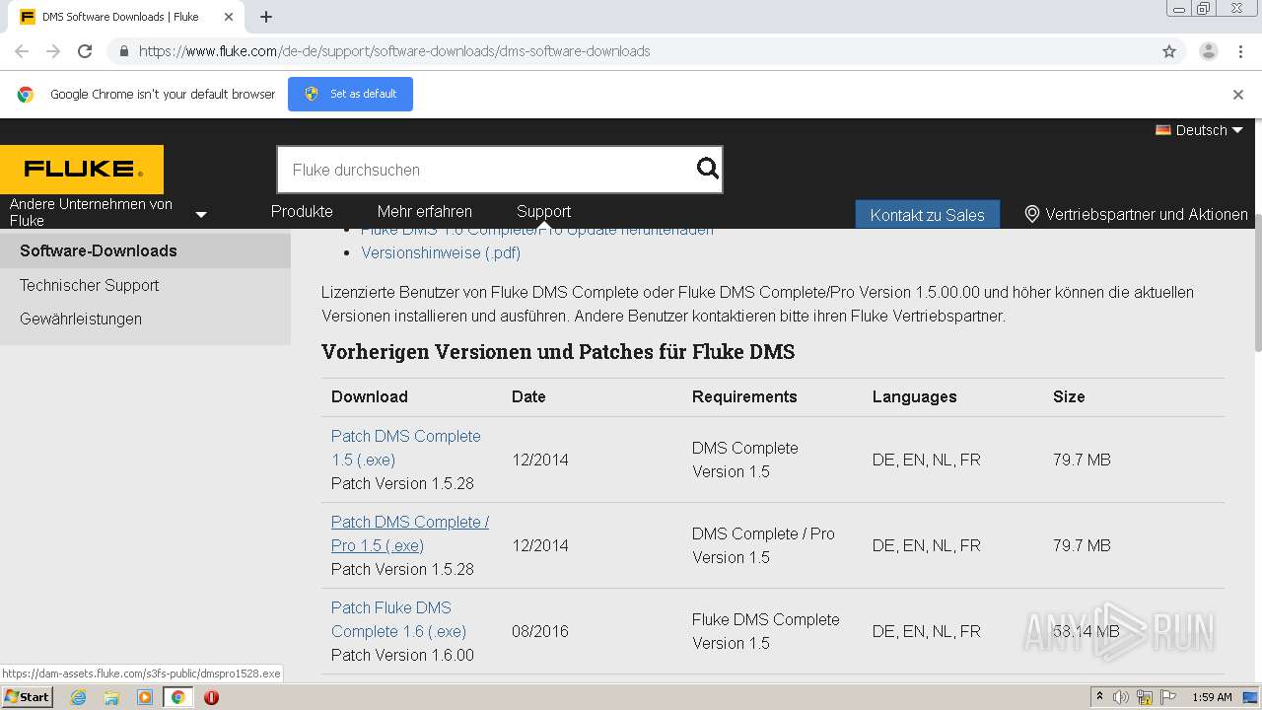
Task: Click Vorherigen Versionen und Patches heading
Action: pyautogui.click(x=558, y=352)
